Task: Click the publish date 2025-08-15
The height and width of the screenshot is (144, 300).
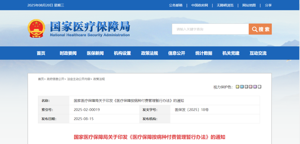Action: [84, 119]
